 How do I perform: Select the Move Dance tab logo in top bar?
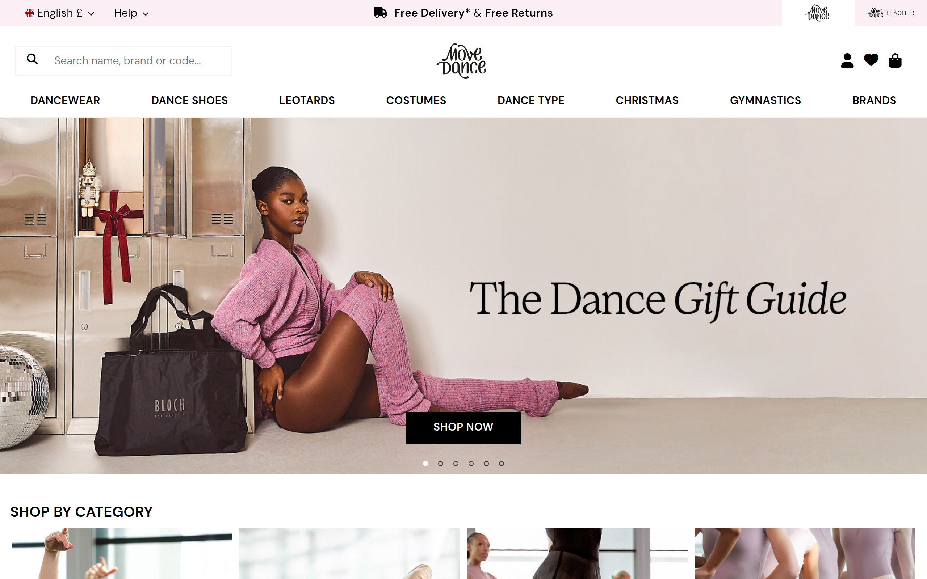818,13
